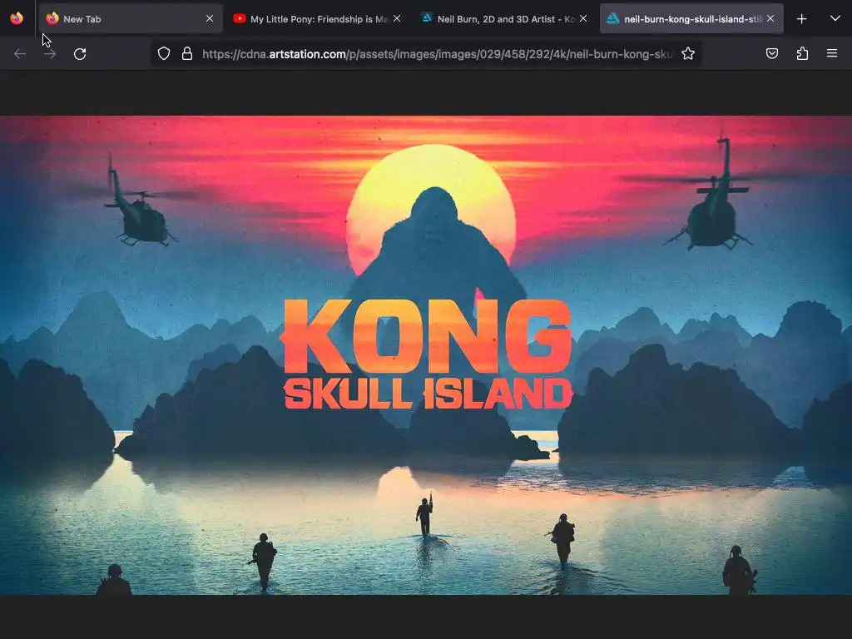
Task: Close the Neil Burn Artist tab
Action: 583,18
